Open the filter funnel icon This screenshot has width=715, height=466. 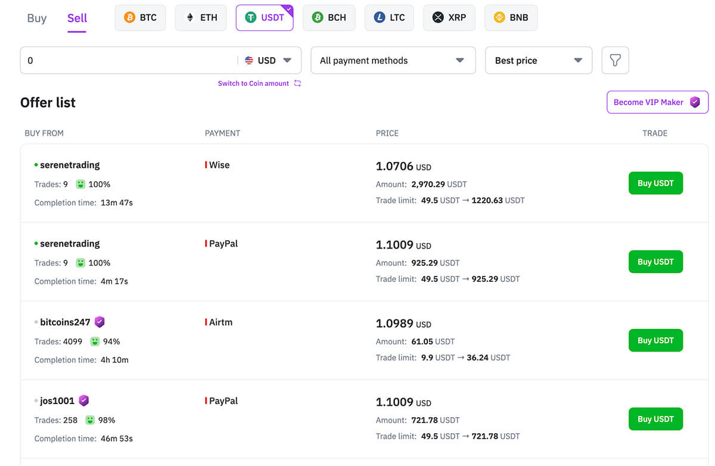pyautogui.click(x=615, y=60)
